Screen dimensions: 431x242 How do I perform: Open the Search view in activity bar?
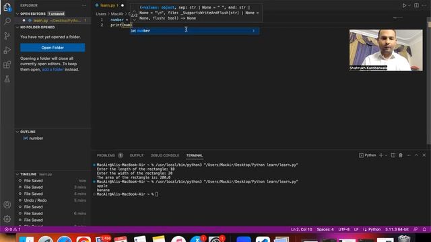pyautogui.click(x=7, y=21)
